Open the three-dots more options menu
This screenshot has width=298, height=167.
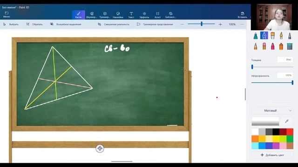(x=242, y=24)
